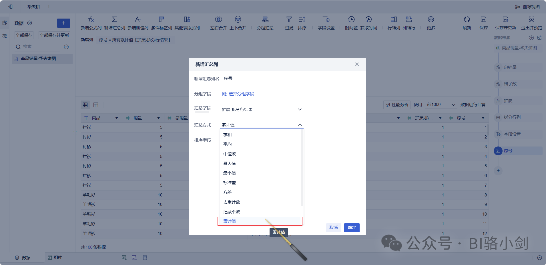Switch to the 数据 bottom tab
Image resolution: width=546 pixels, height=265 pixels.
point(23,258)
